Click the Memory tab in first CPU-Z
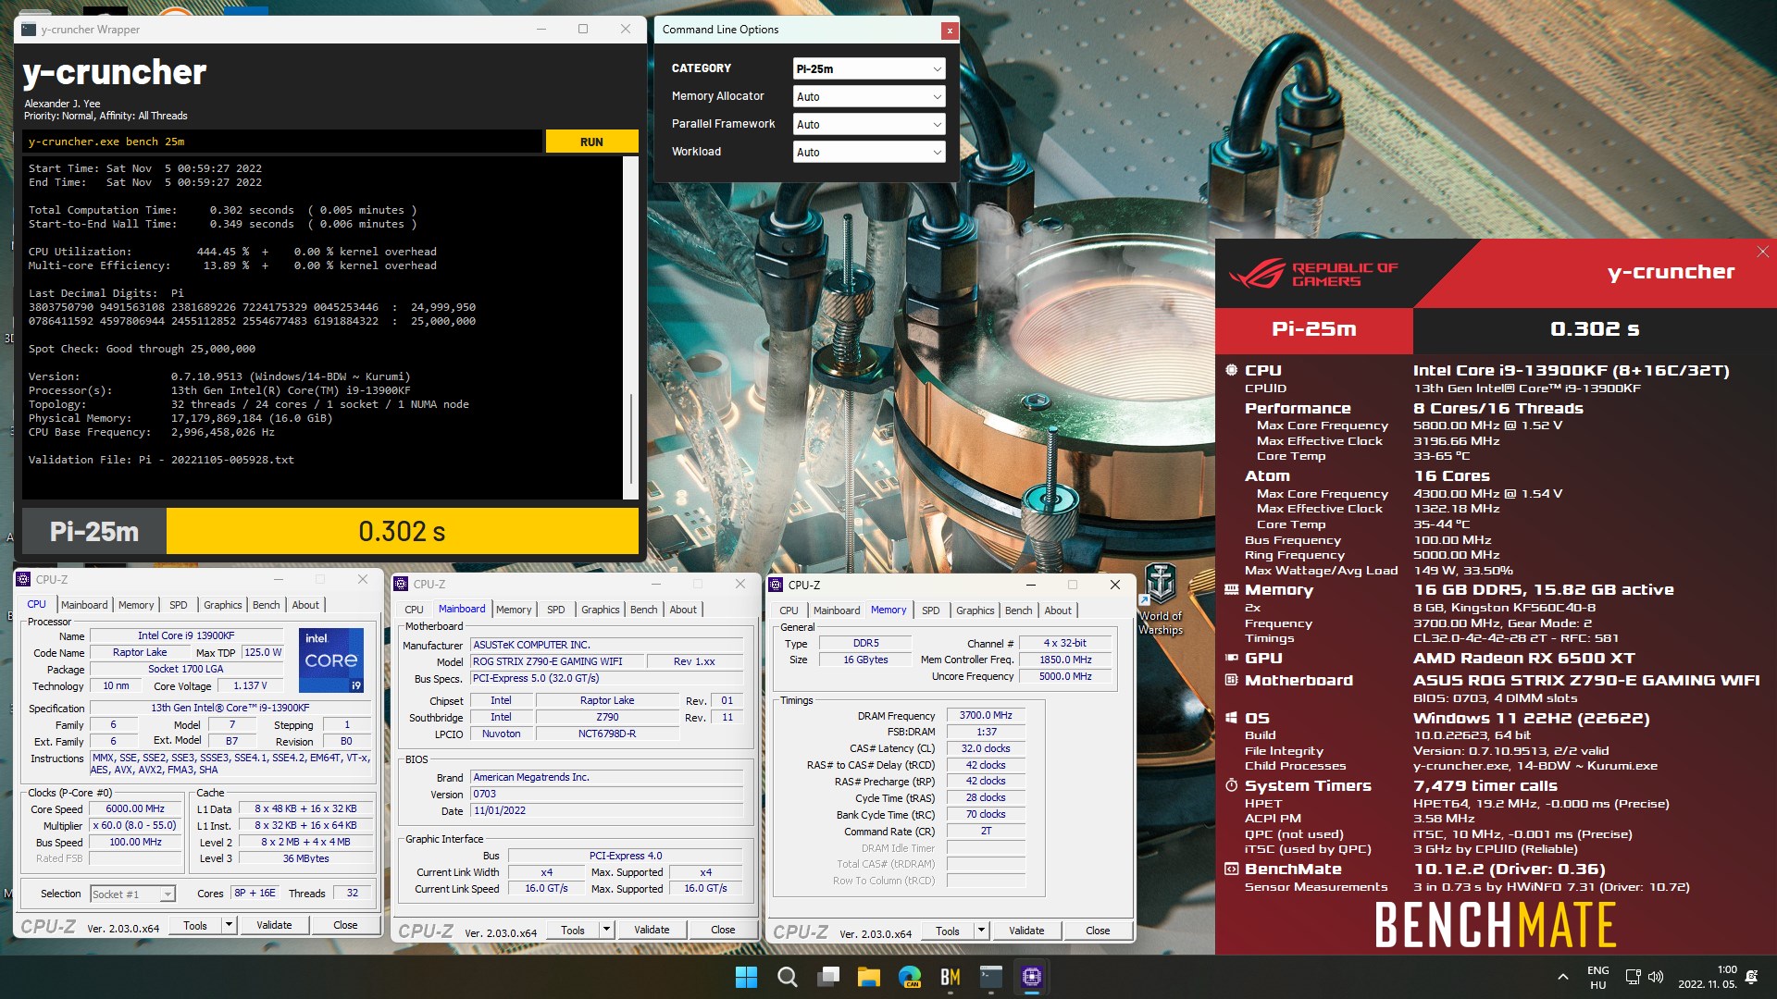The image size is (1777, 999). [x=136, y=605]
